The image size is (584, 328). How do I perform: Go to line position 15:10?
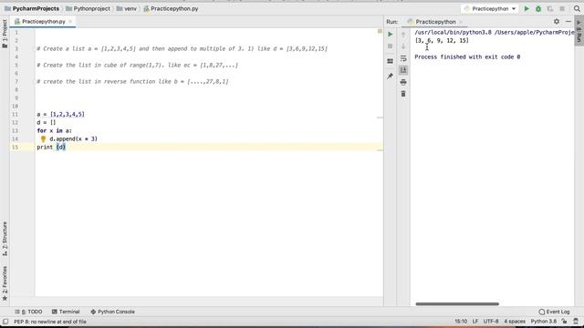point(461,322)
